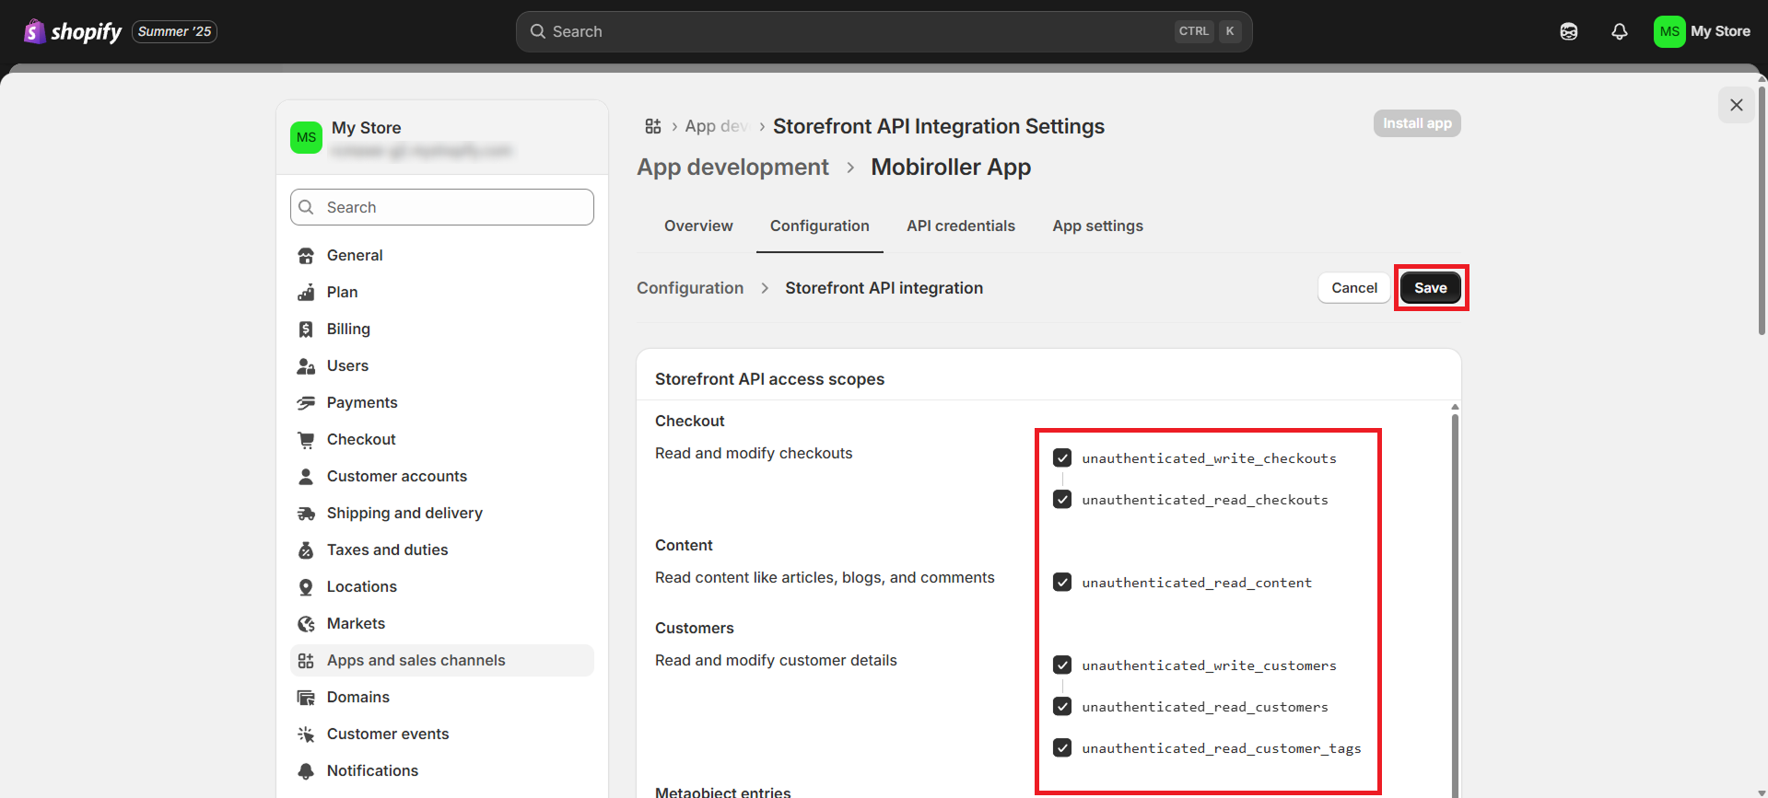Click the Notifications bell icon in sidebar
Image resolution: width=1768 pixels, height=798 pixels.
click(306, 771)
